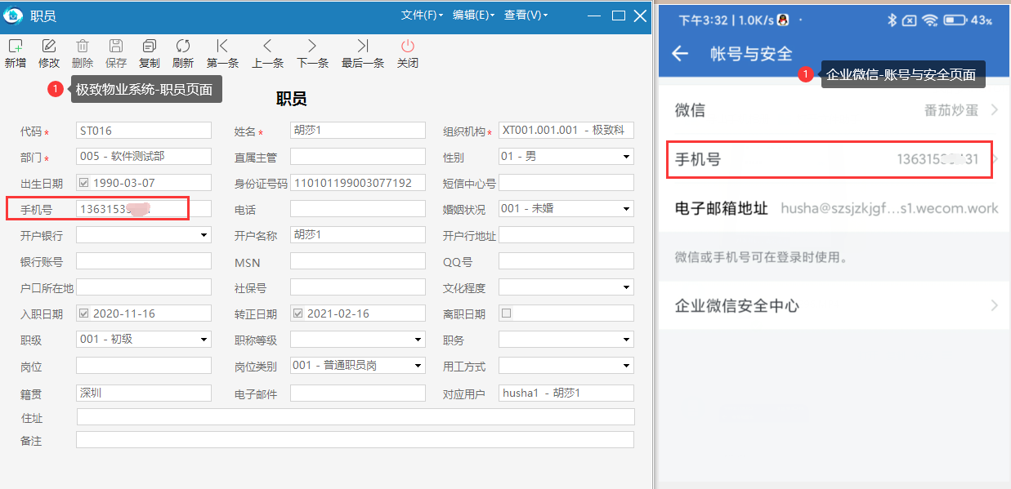This screenshot has height=489, width=1011.
Task: Open the 岗位类别 dropdown
Action: point(418,366)
